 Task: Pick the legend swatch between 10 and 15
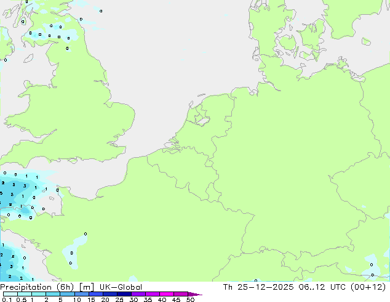pos(84,294)
